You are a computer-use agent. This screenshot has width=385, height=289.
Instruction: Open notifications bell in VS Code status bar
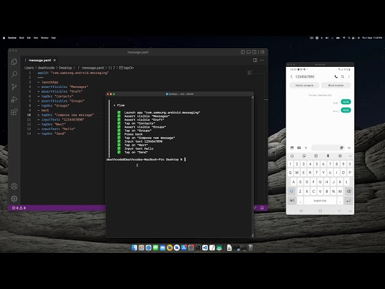tap(262, 208)
